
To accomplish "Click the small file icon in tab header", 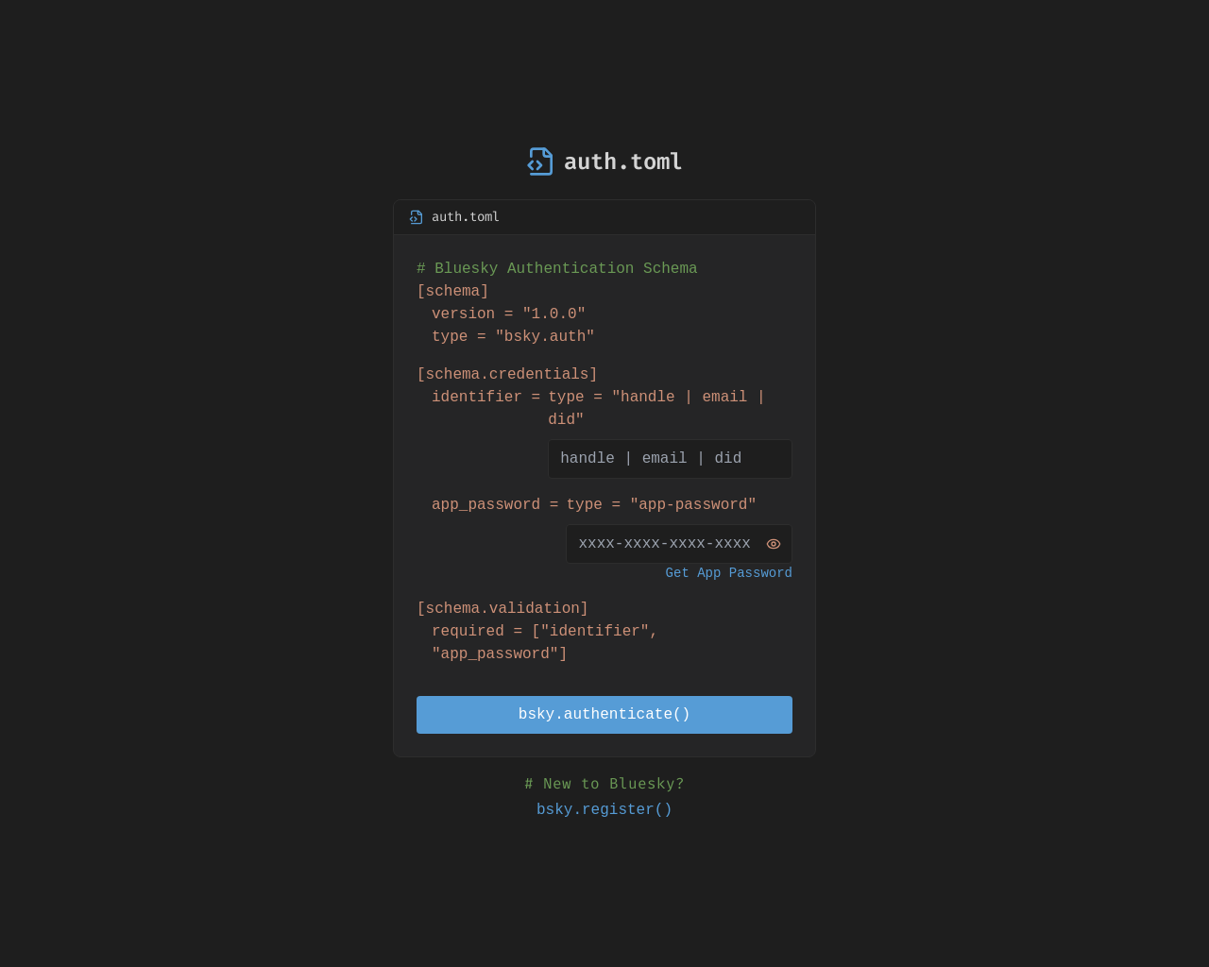I will 416,217.
